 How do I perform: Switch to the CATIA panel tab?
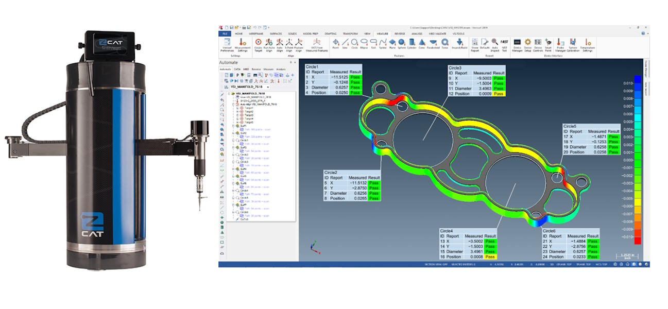237,68
